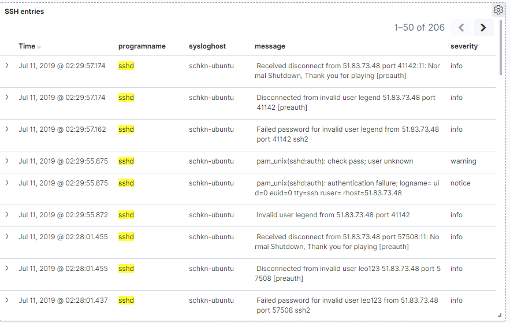Click the message column header
This screenshot has height=323, width=510.
(x=270, y=46)
